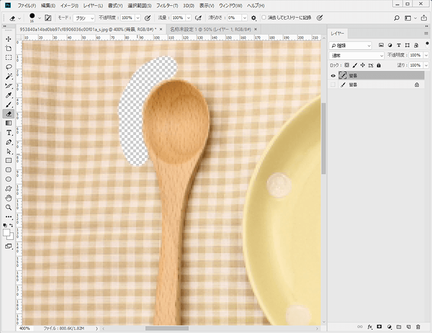432x333 pixels.
Task: Open layer fill 100% dropdown
Action: pos(426,65)
